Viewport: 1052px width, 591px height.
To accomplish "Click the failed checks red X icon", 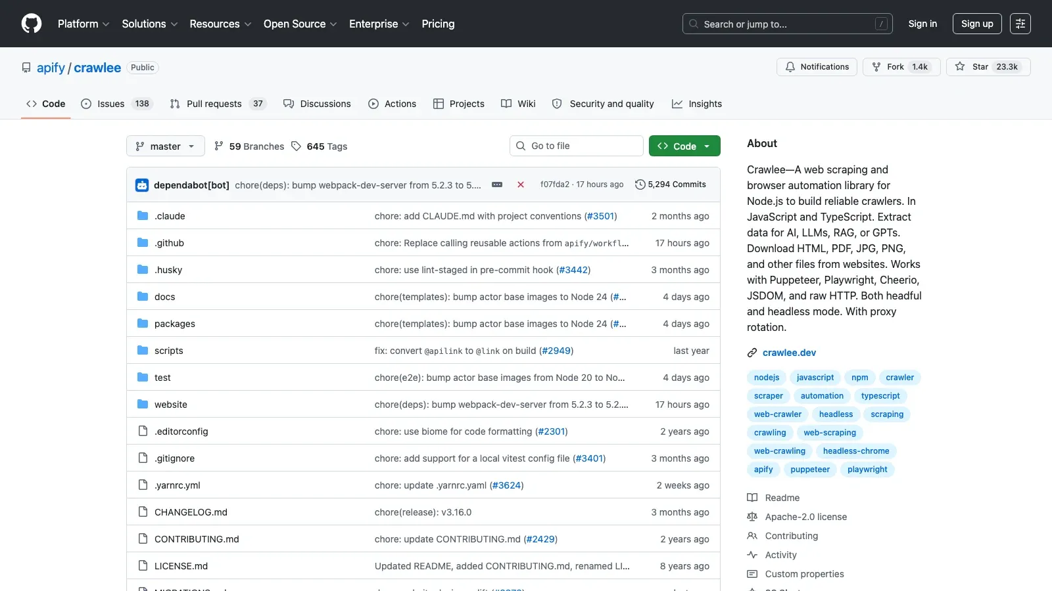I will [x=521, y=185].
